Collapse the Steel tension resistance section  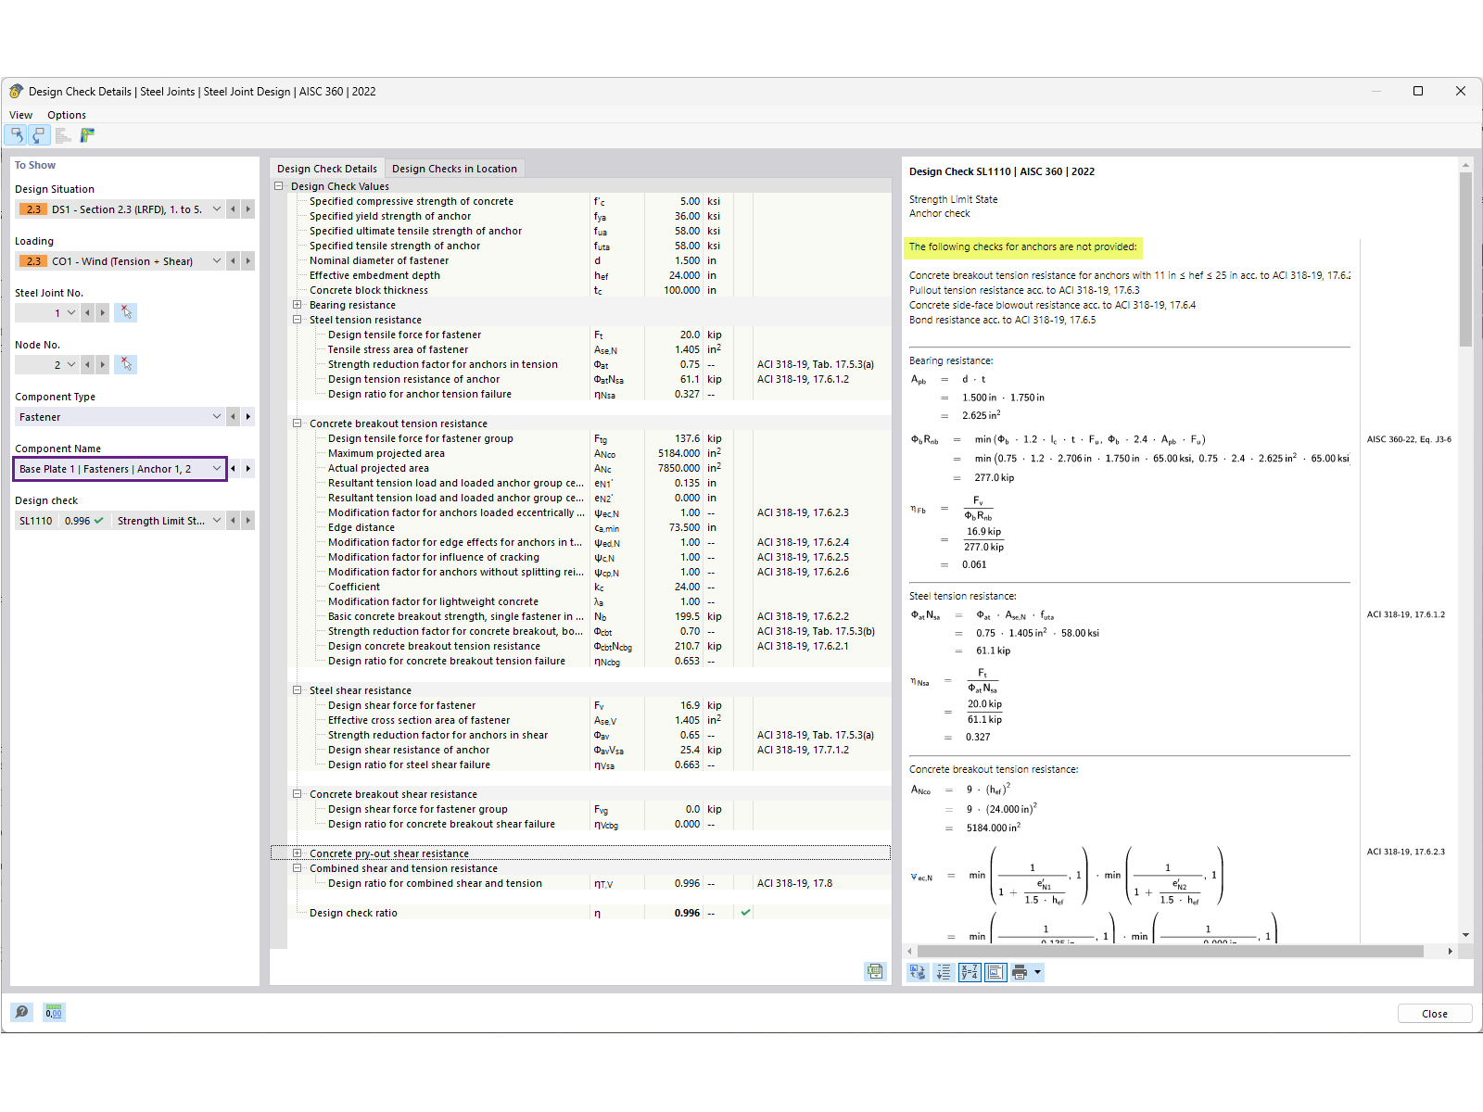click(297, 319)
